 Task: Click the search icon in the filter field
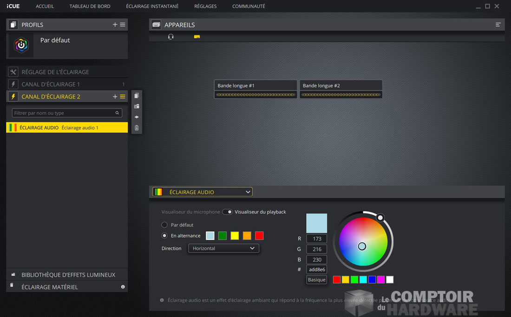(x=117, y=113)
